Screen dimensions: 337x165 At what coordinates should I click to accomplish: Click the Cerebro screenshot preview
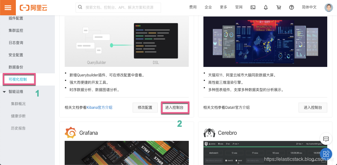tap(265, 153)
